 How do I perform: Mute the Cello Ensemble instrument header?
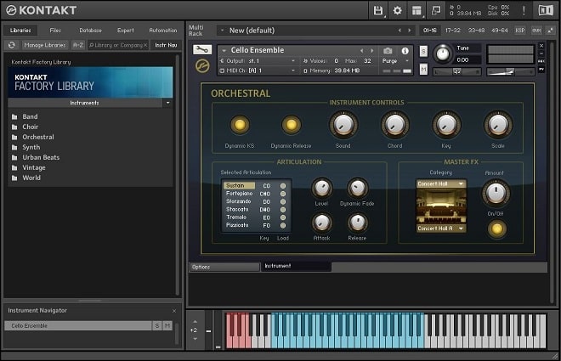tap(423, 70)
